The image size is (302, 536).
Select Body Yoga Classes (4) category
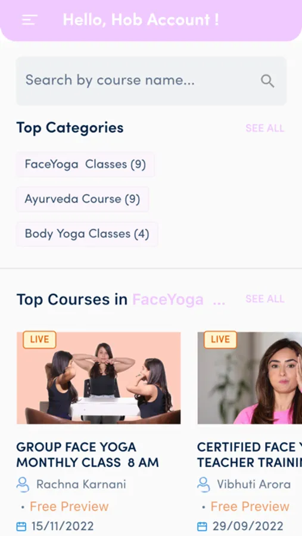click(x=87, y=234)
